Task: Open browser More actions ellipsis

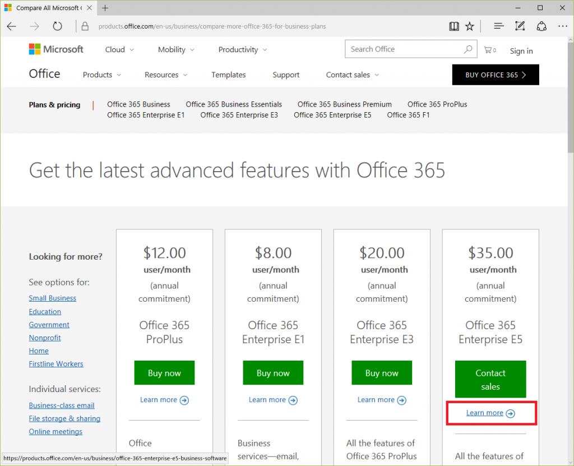Action: click(563, 26)
